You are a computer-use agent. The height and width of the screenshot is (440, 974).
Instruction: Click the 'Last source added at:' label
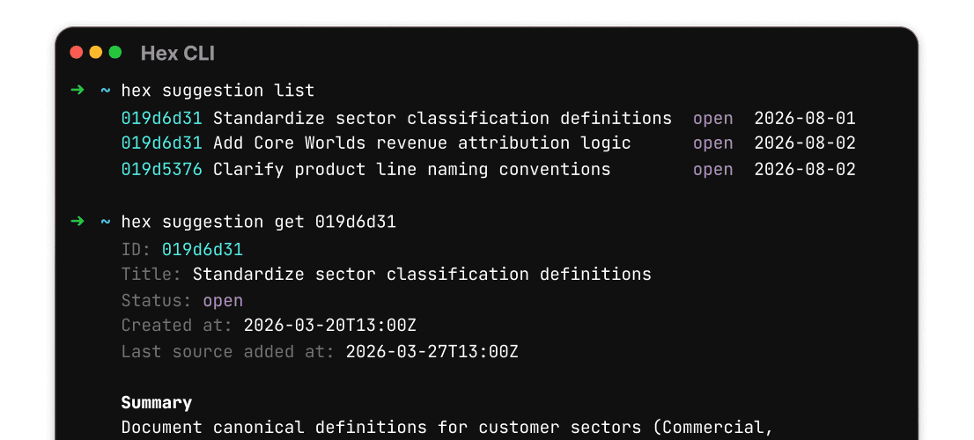[x=228, y=352]
